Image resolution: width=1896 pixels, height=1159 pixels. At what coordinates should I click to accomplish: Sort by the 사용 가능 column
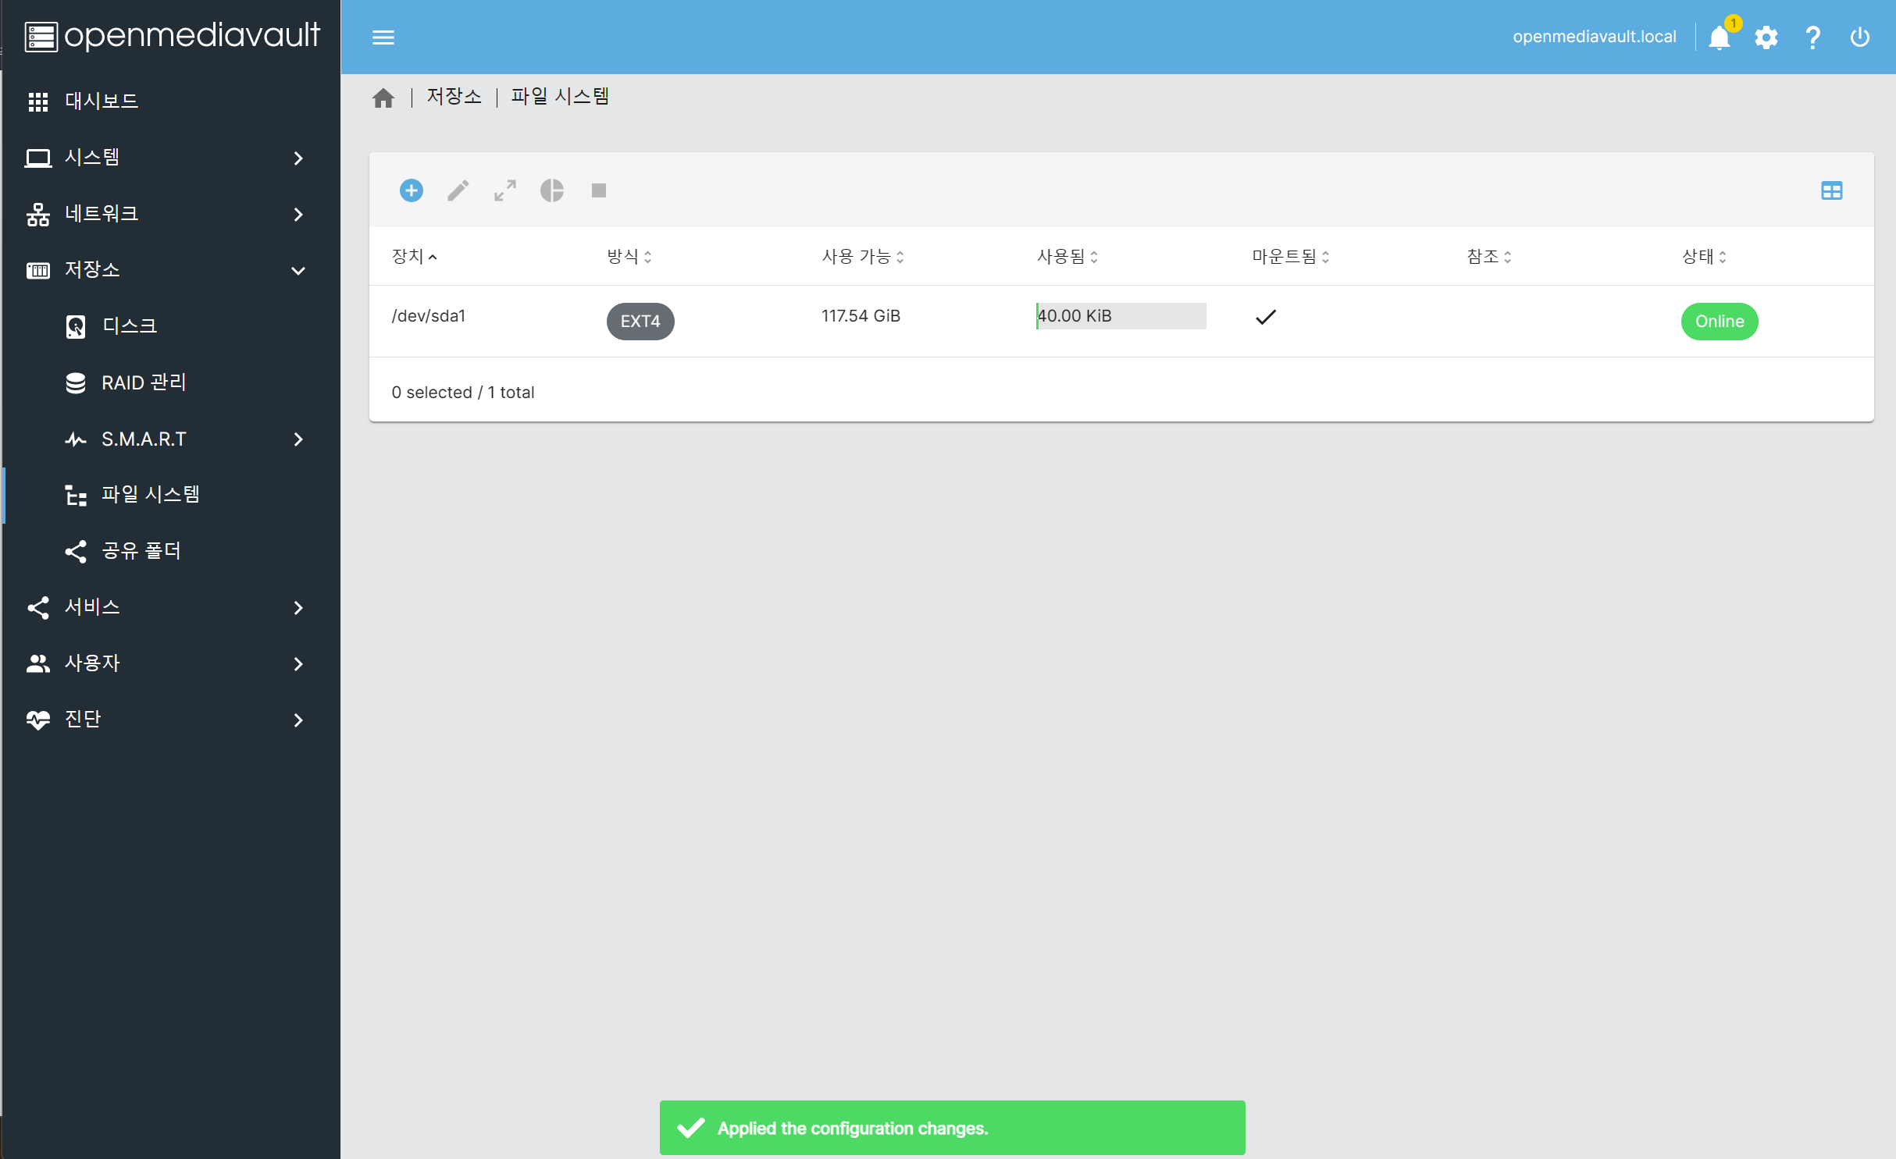tap(863, 256)
